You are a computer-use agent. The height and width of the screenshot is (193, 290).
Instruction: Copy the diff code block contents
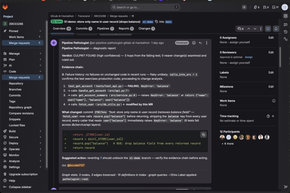point(203,135)
